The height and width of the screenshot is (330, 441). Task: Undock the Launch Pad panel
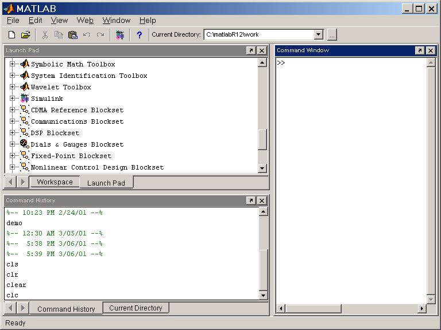click(250, 50)
